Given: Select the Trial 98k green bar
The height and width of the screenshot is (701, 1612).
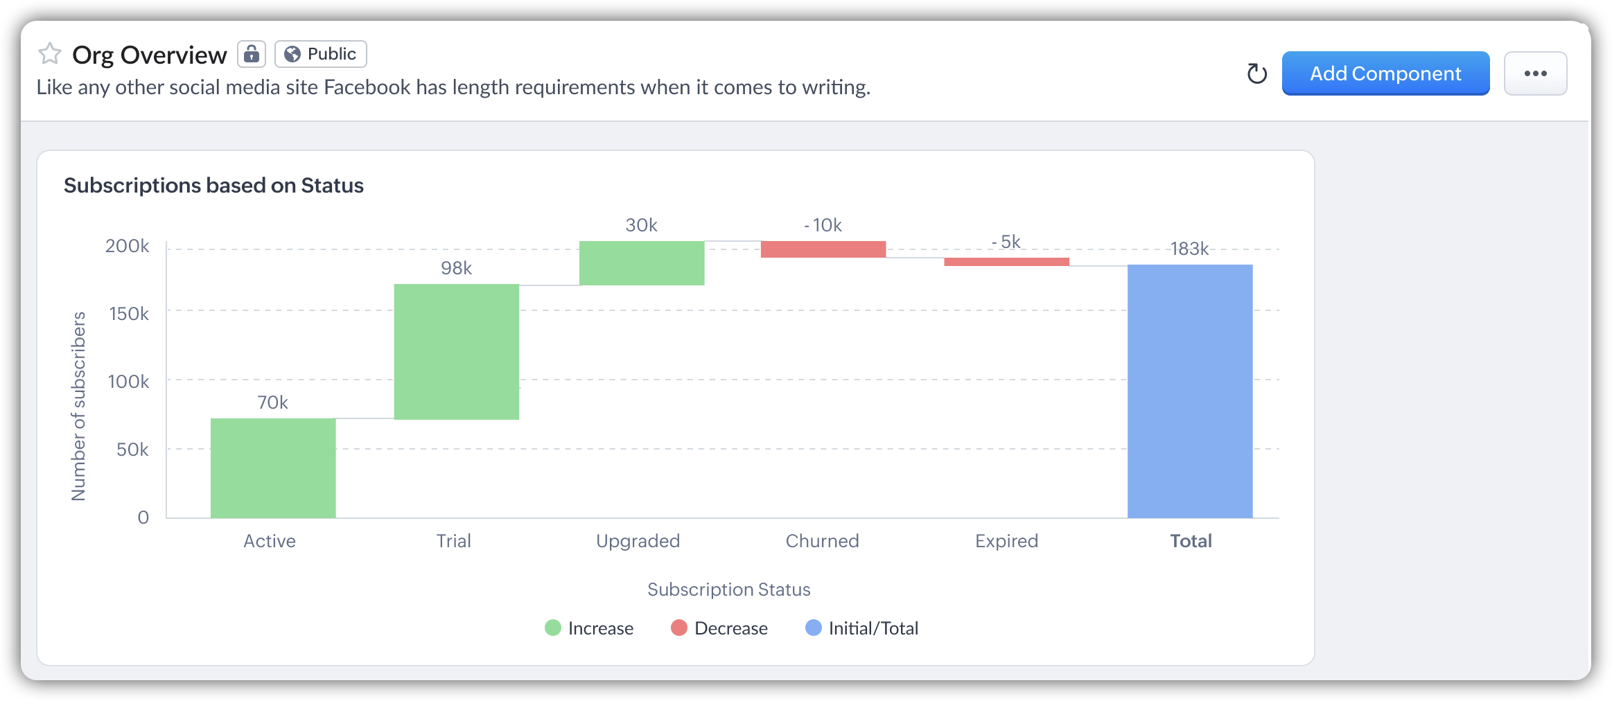Looking at the screenshot, I should coord(457,351).
